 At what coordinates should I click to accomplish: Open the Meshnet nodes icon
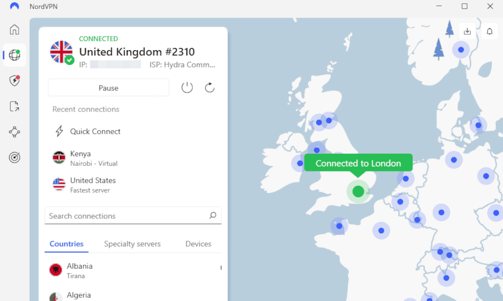[15, 132]
